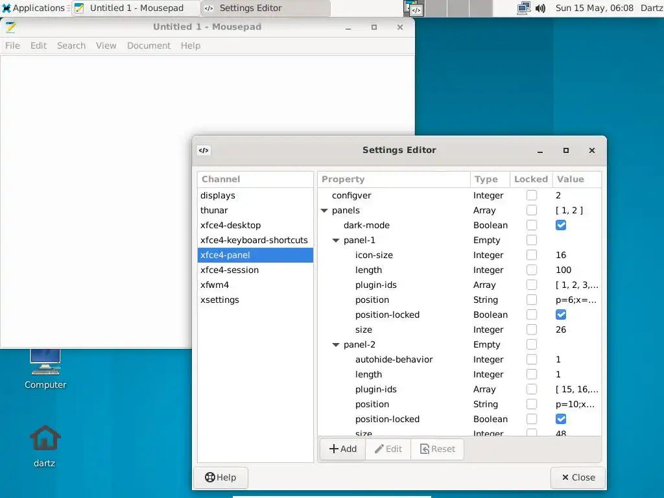Open the Applications menu icon
This screenshot has width=664, height=498.
tap(6, 8)
